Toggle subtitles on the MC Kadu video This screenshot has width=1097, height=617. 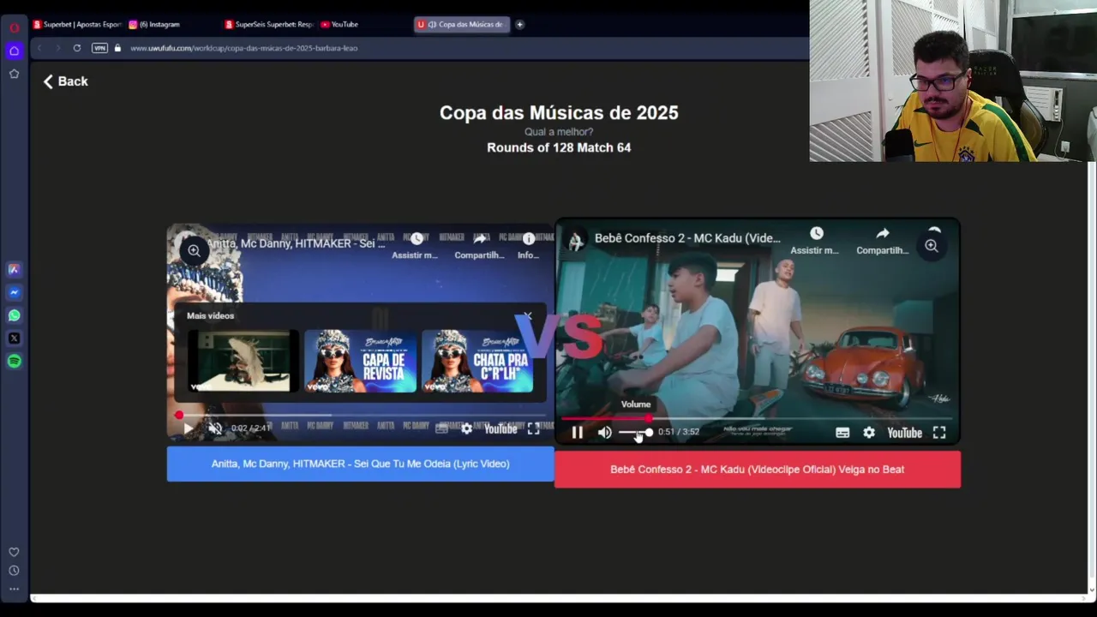[842, 433]
